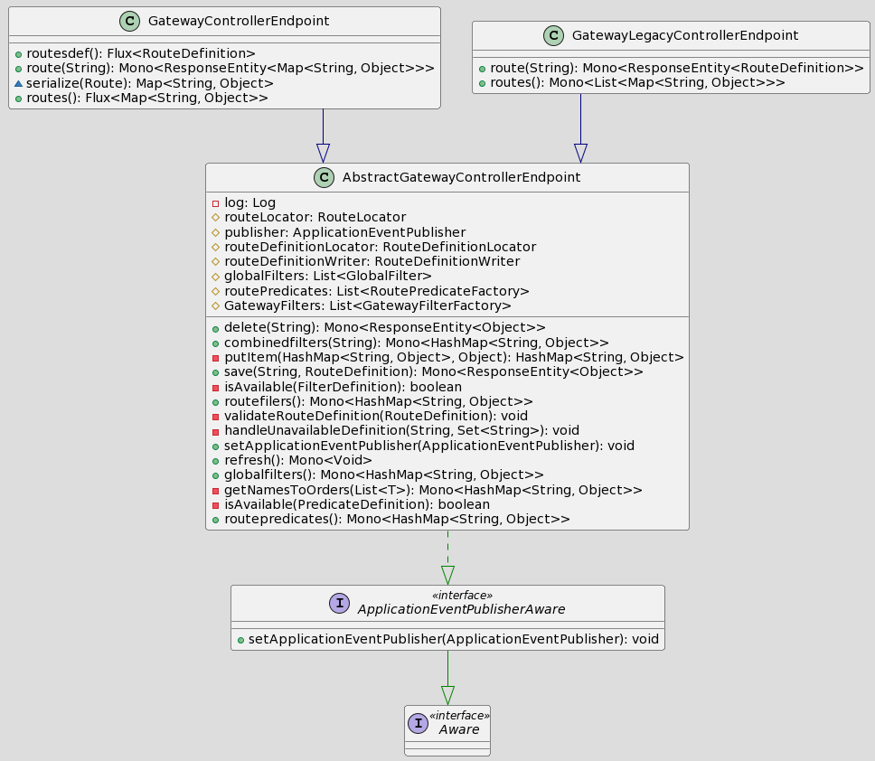Click the private square icon beside log field
Viewport: 875px width, 761px height.
tap(215, 203)
